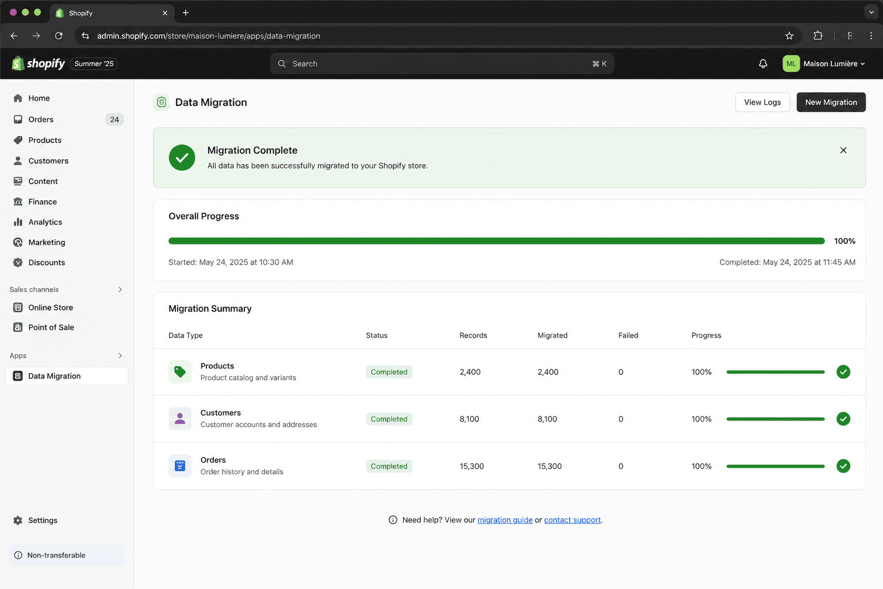The width and height of the screenshot is (883, 589).
Task: Dismiss the Migration Complete banner
Action: [x=843, y=150]
